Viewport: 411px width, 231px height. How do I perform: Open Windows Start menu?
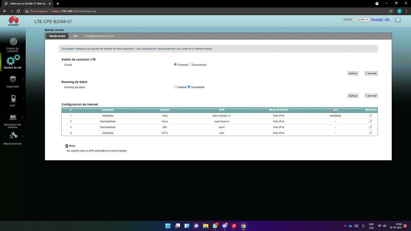pyautogui.click(x=168, y=226)
